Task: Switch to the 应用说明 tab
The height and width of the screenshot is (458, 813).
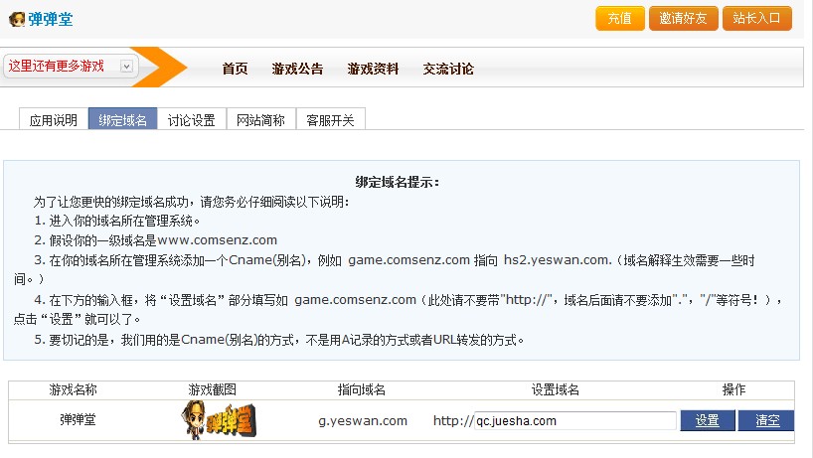Action: coord(54,119)
